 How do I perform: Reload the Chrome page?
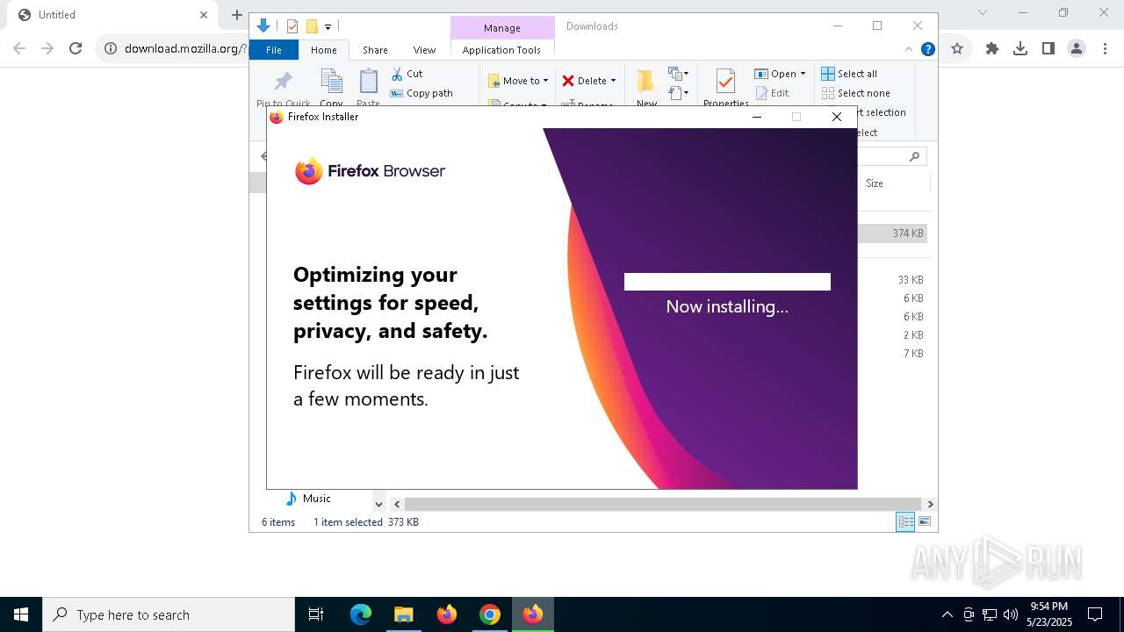point(76,49)
